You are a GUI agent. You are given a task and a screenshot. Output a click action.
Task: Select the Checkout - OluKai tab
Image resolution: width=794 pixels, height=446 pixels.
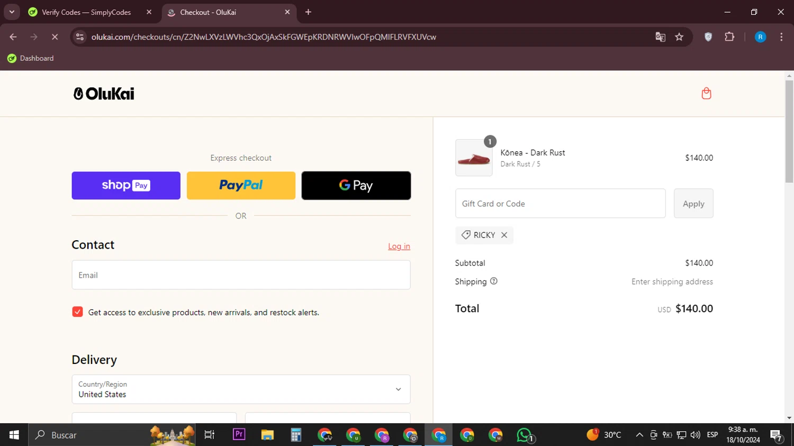coord(229,12)
